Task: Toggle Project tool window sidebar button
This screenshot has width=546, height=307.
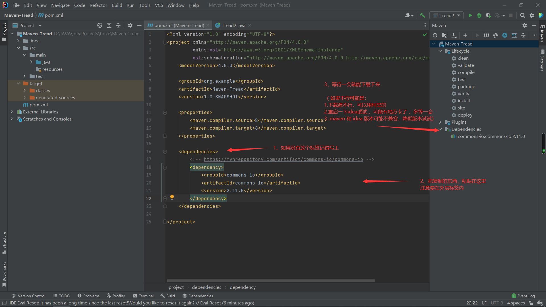Action: click(4, 31)
